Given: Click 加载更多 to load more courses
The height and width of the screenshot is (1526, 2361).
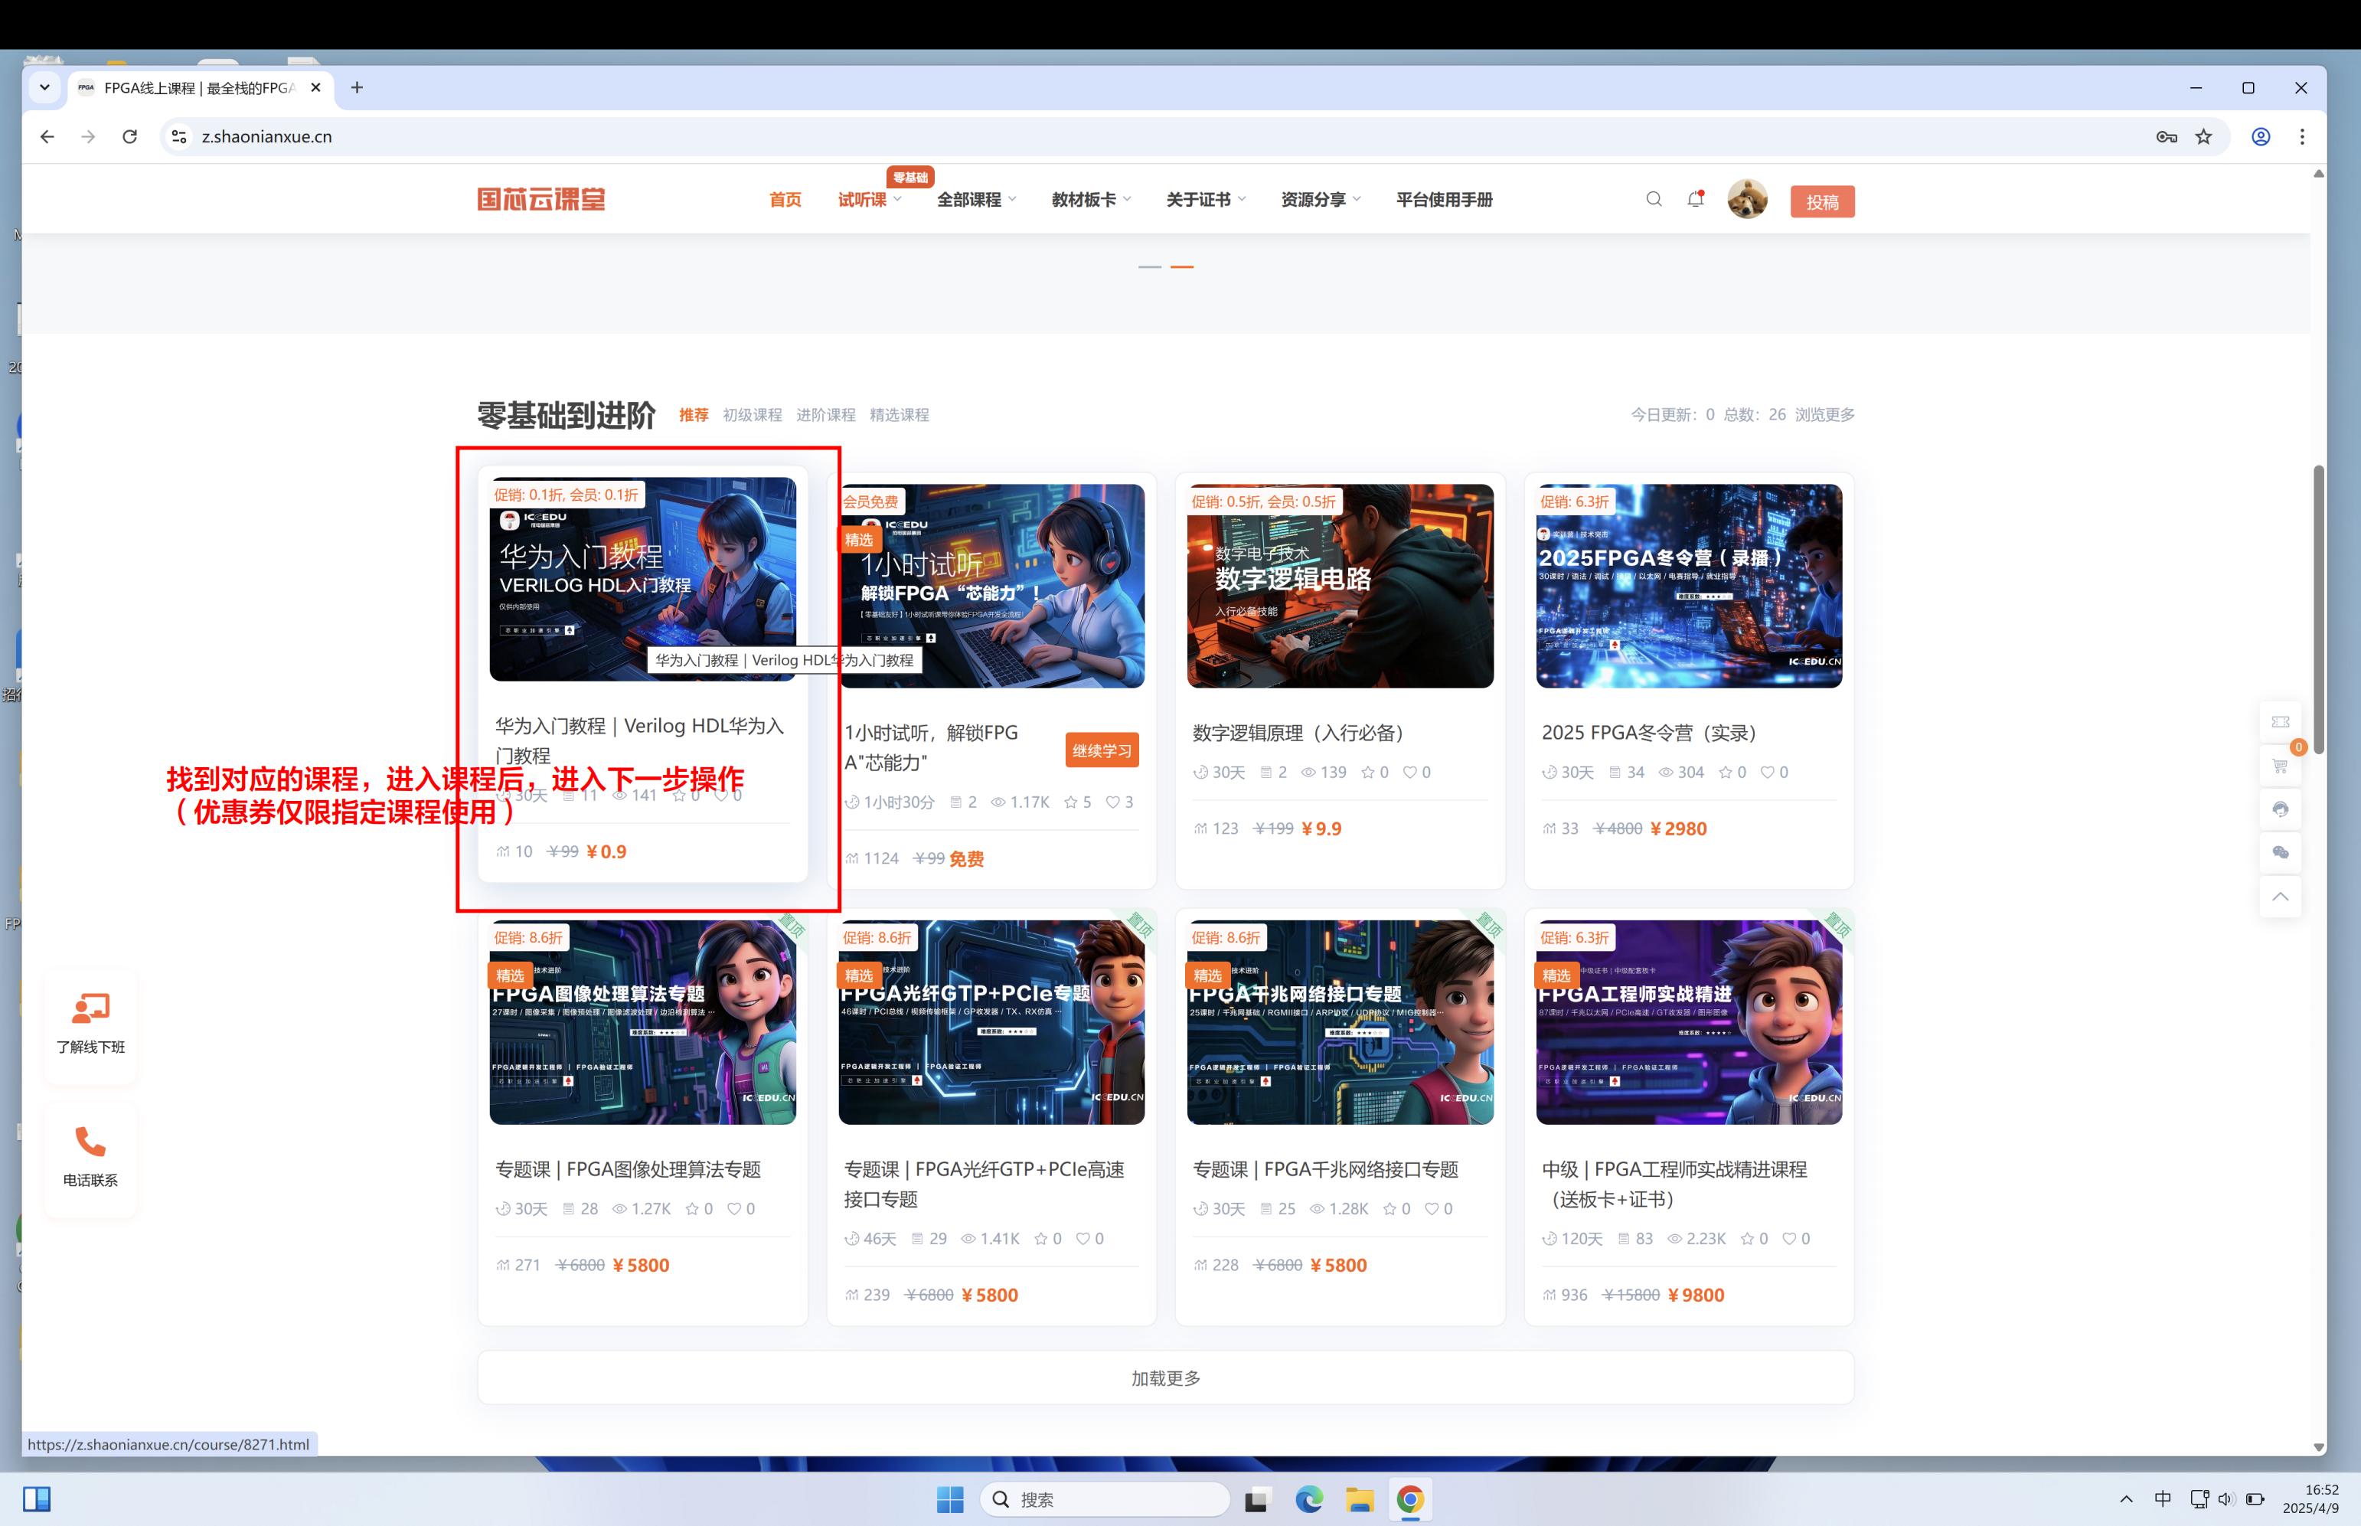Looking at the screenshot, I should 1165,1378.
